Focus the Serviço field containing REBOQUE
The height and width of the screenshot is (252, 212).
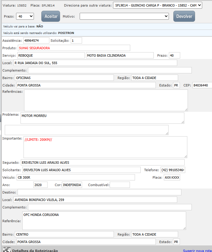coord(51,55)
